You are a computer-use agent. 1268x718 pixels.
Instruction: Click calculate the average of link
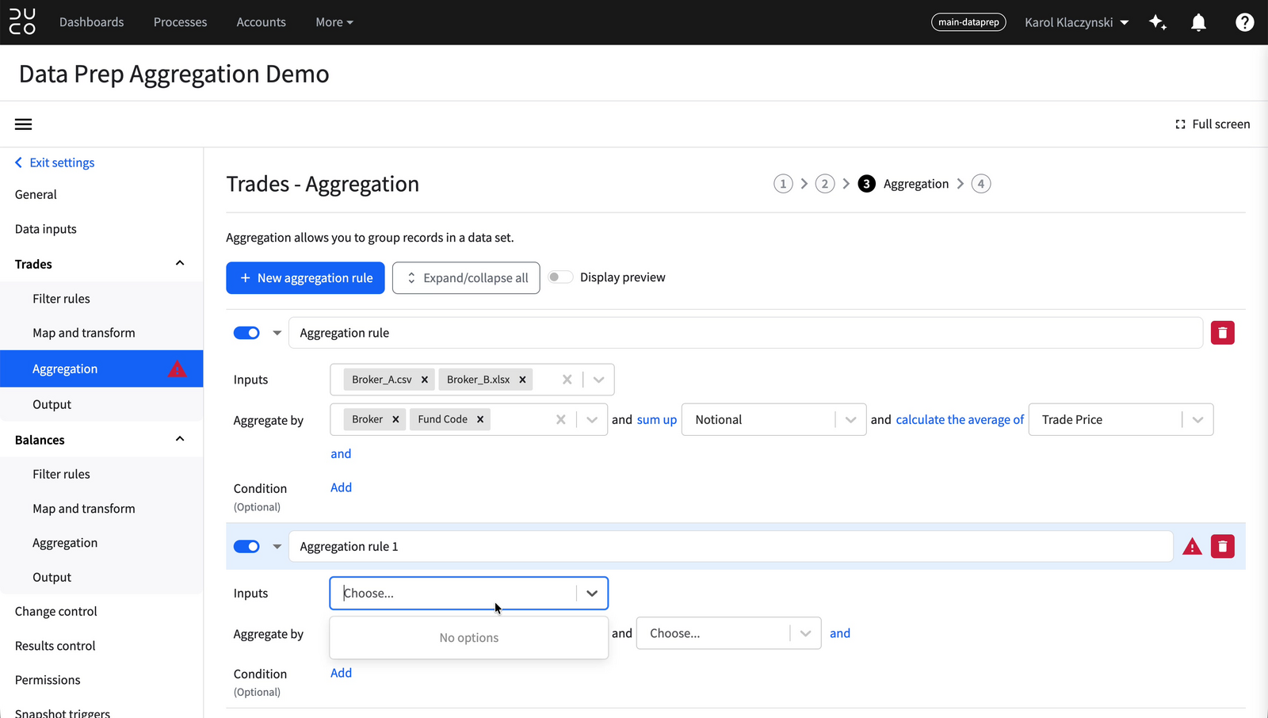pos(960,420)
